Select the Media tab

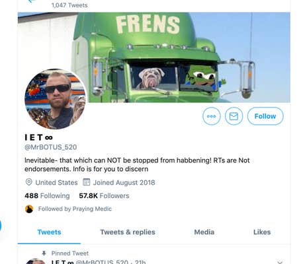(204, 232)
